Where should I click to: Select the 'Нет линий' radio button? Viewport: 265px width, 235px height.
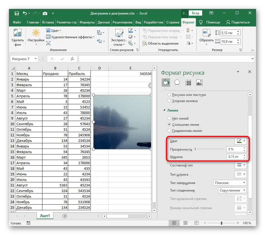169,118
